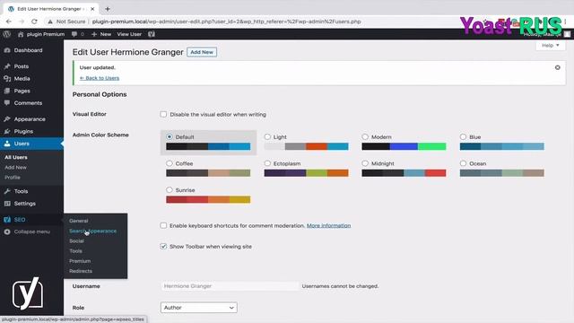Select the Ectoplasm color scheme
Screen dimensions: 574x323
[267, 163]
